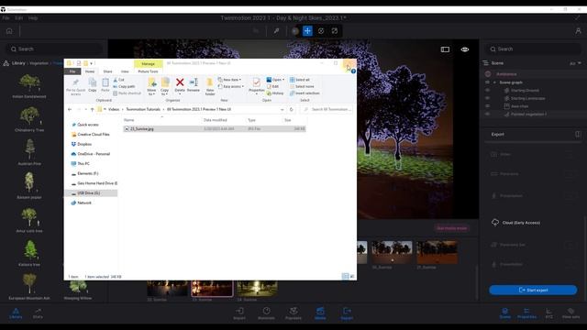Click the Cloud (Early Access) option
This screenshot has height=330, width=587.
tap(516, 223)
